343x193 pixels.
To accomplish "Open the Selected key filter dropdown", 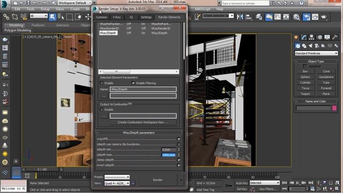I will click(x=264, y=183).
